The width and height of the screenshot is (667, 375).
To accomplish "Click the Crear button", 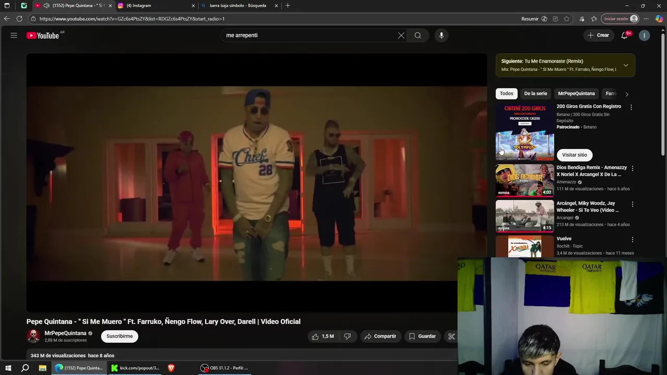I will pos(598,35).
